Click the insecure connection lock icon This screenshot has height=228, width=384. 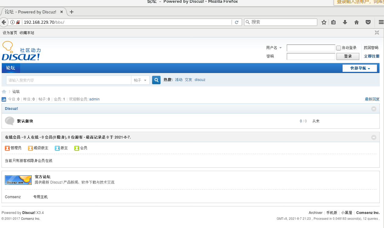(18, 22)
